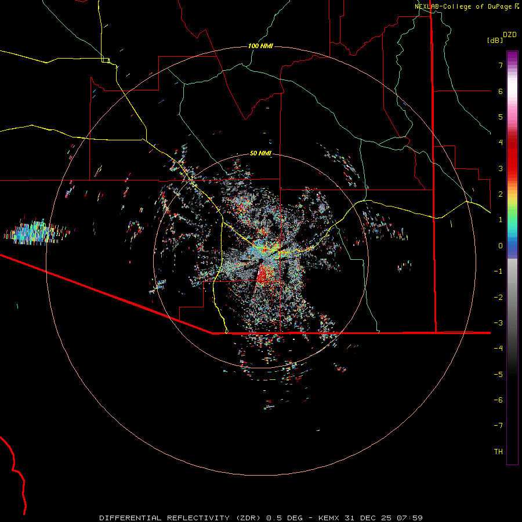Click the 6 value on color scale
This screenshot has width=522, height=522.
coord(501,91)
